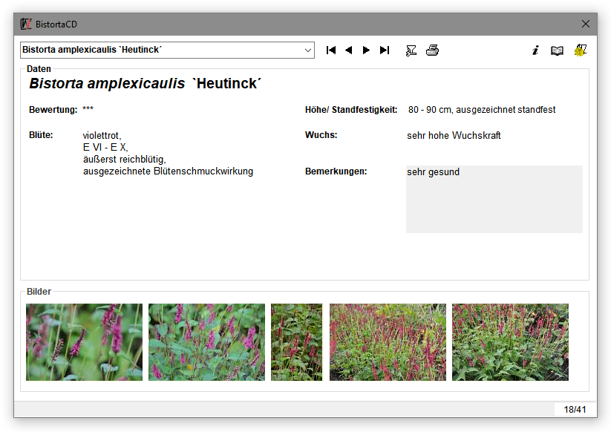Open the book help icon
Screen dimensions: 611x432
(557, 50)
